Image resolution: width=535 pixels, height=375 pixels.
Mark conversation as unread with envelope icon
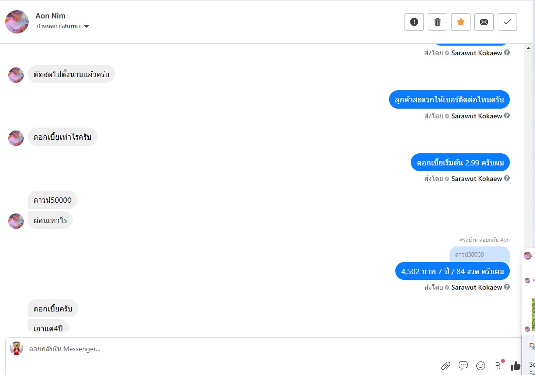click(484, 22)
